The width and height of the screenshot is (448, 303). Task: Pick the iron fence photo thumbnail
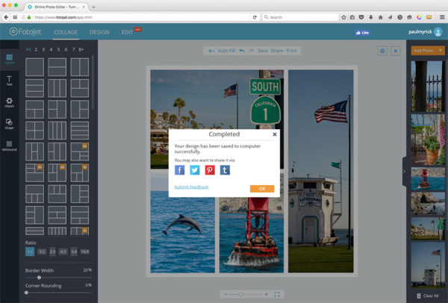[428, 86]
